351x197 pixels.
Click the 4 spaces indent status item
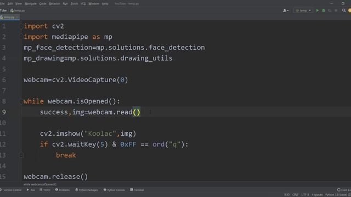pos(317,195)
